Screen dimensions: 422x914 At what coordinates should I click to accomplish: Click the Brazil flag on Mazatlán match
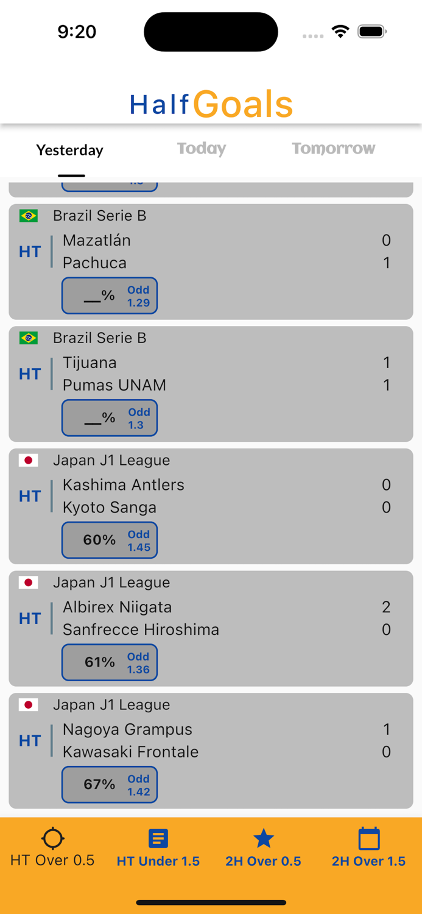[29, 216]
